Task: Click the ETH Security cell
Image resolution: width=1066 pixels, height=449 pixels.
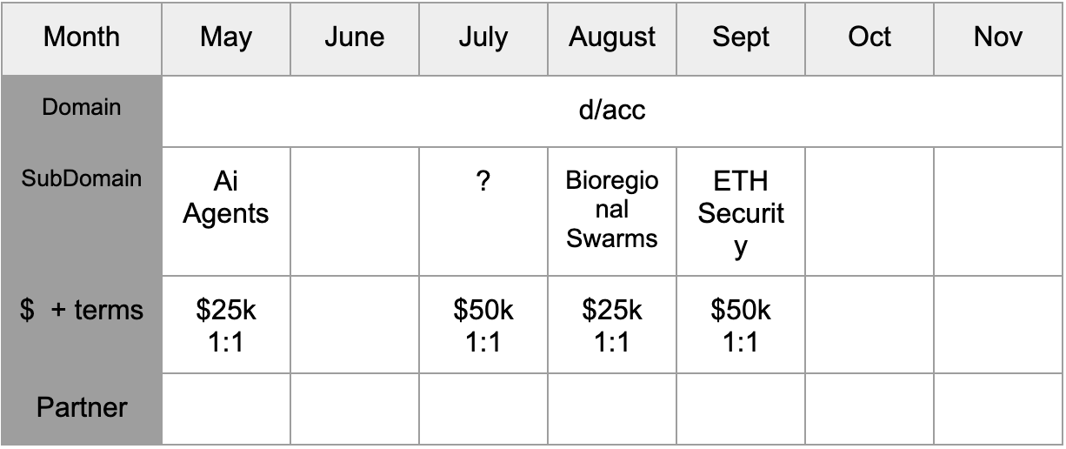Action: 741,213
